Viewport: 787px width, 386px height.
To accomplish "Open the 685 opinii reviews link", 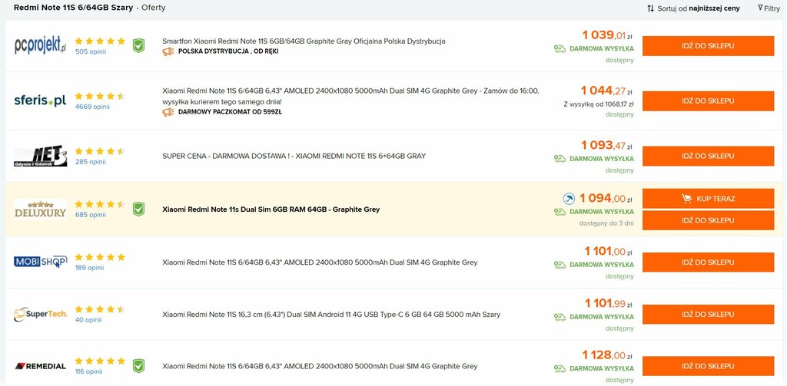I will [x=91, y=215].
